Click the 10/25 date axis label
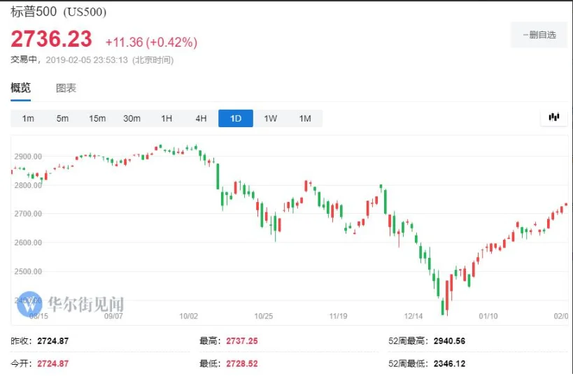This screenshot has width=573, height=376. point(264,316)
